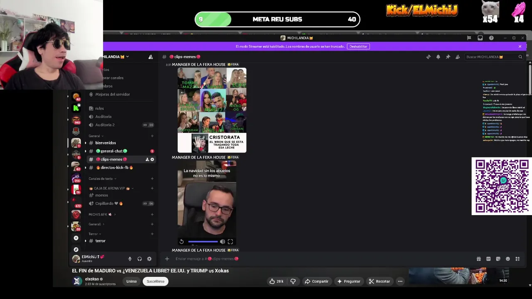
Task: Collapse the Terror category
Action: point(95,234)
